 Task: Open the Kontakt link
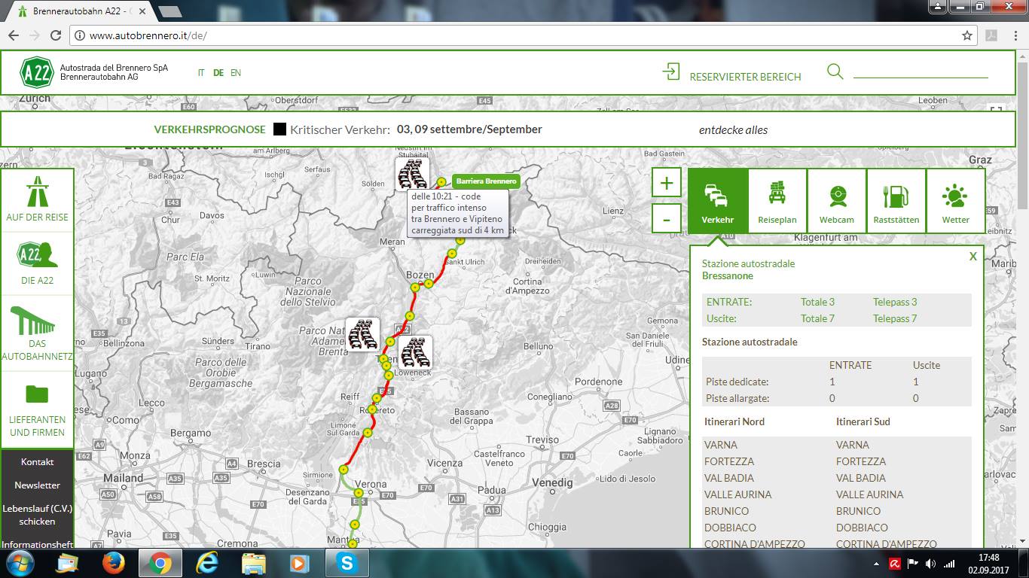pos(38,461)
